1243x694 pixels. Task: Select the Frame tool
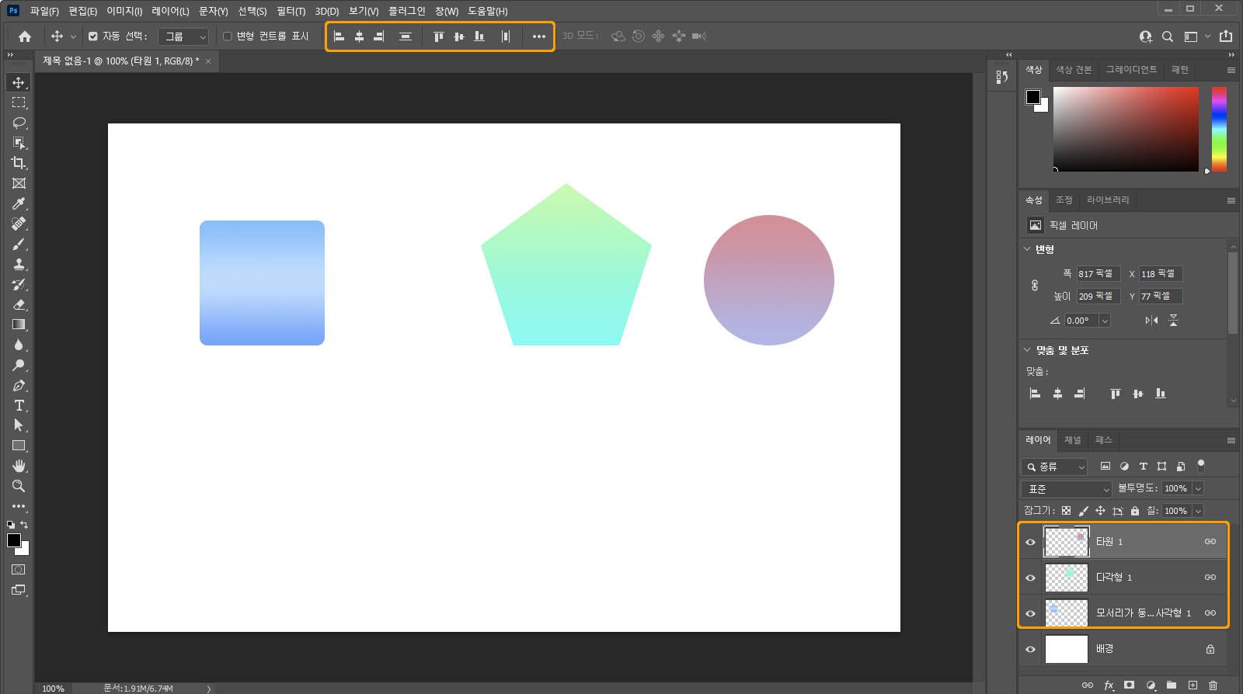[x=19, y=183]
